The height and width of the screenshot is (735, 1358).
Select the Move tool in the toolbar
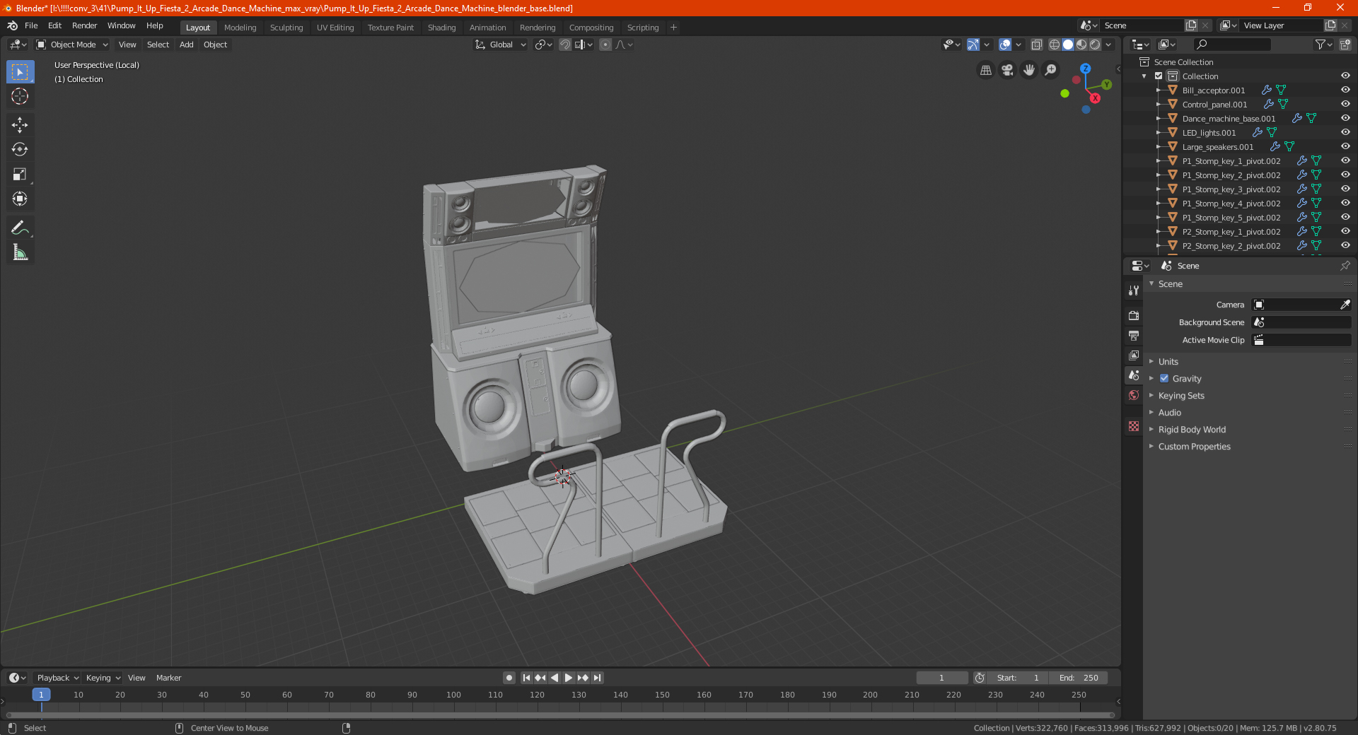20,125
